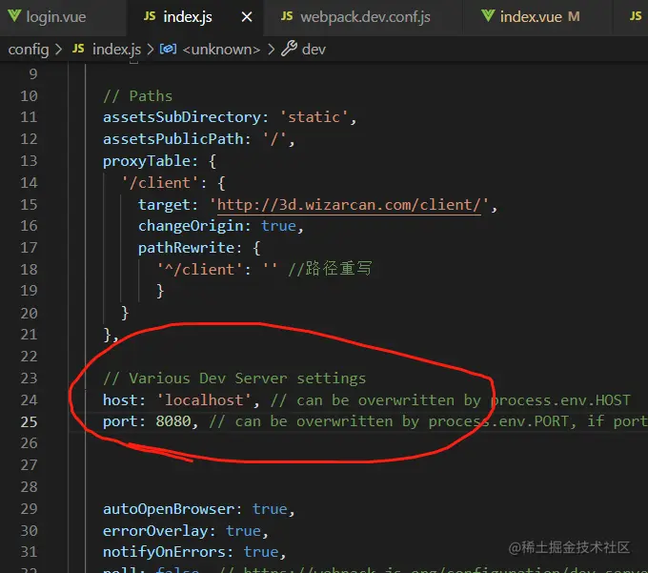This screenshot has width=648, height=573.
Task: Click the port value 8080
Action: [173, 421]
